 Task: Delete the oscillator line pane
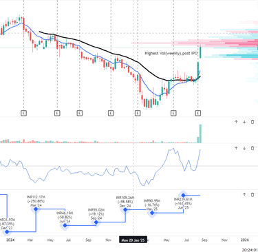[252, 148]
